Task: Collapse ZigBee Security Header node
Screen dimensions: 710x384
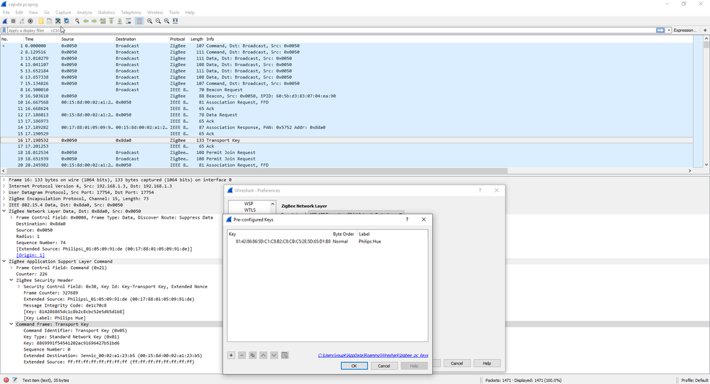Action: pos(11,280)
